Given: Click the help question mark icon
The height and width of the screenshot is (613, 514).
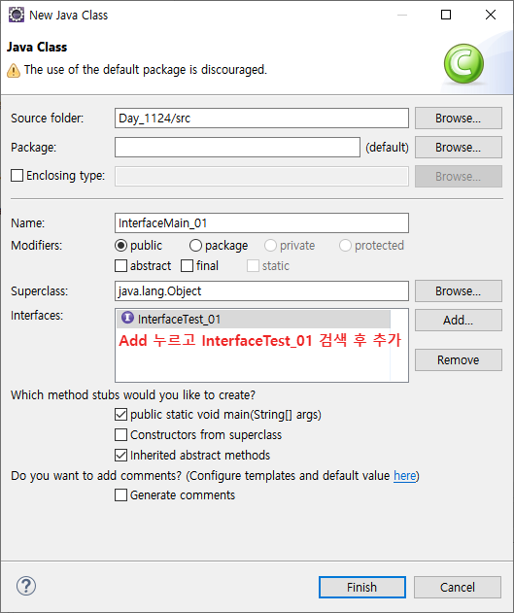Looking at the screenshot, I should pyautogui.click(x=26, y=586).
